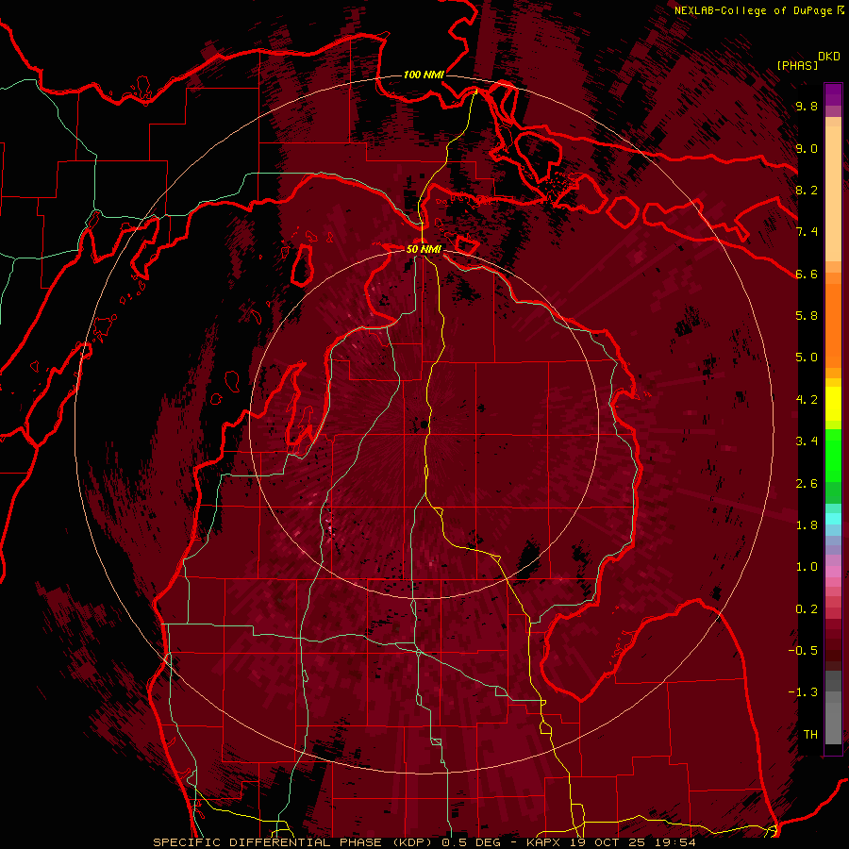This screenshot has height=849, width=849.
Task: Click the 100 NMI range ring label
Action: pyautogui.click(x=424, y=75)
